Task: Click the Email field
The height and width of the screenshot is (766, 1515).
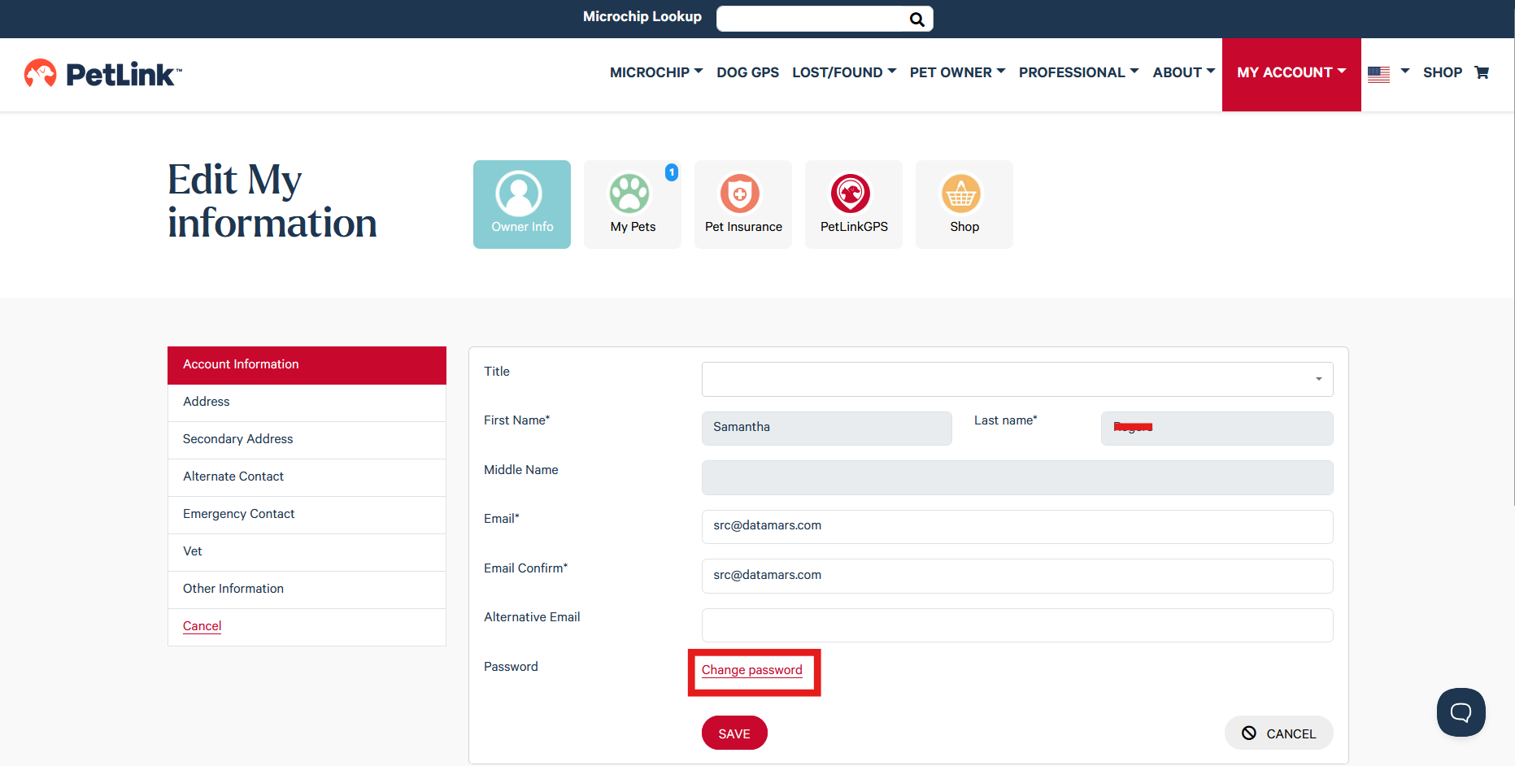Action: click(x=1017, y=527)
